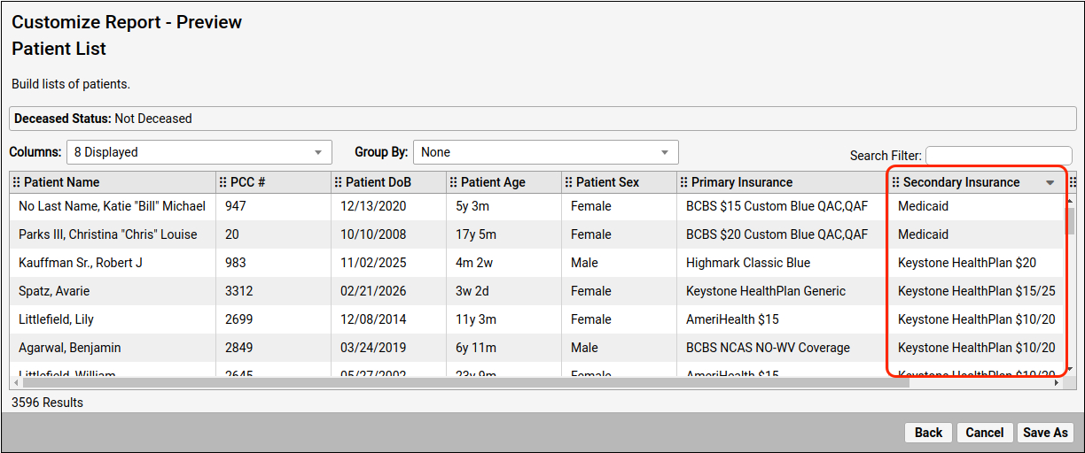This screenshot has height=453, width=1085.
Task: Click sort arrow in Secondary Insurance header
Action: [x=1050, y=183]
